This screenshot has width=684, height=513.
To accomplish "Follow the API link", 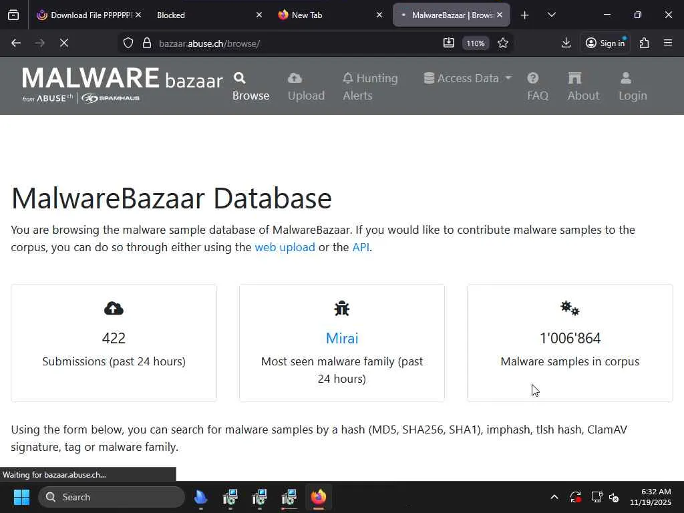I will [x=361, y=247].
